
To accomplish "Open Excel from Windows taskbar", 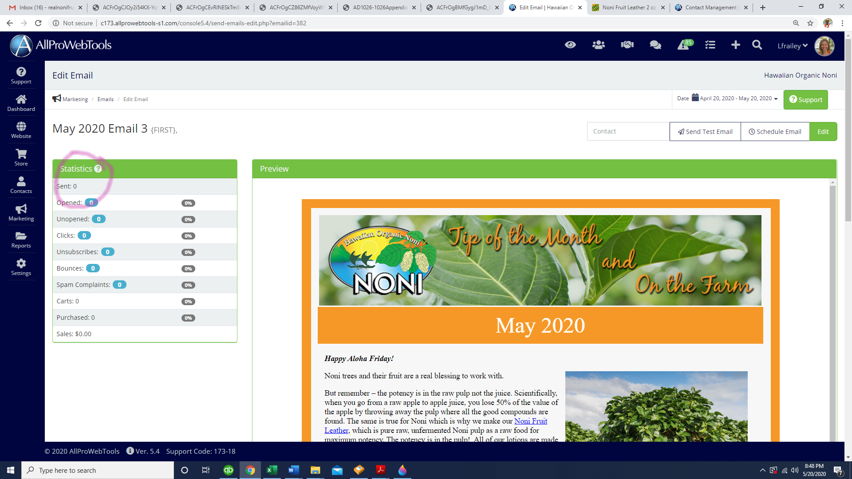I will pyautogui.click(x=272, y=470).
